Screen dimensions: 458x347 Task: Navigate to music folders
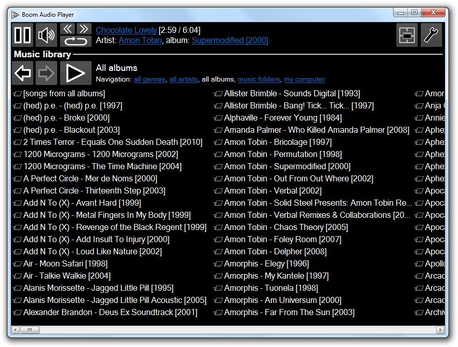point(259,80)
